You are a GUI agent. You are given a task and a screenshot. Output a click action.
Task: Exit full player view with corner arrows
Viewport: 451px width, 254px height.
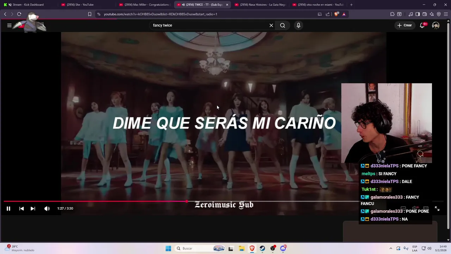click(437, 209)
